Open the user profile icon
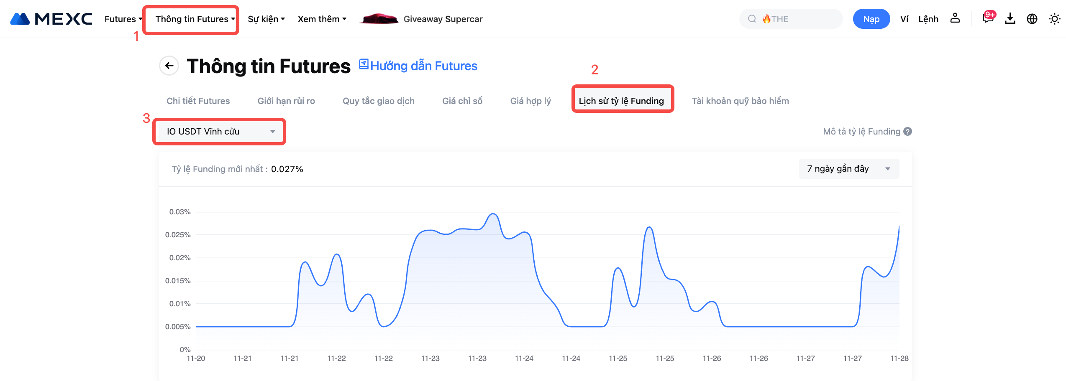The height and width of the screenshot is (381, 1066). point(955,18)
